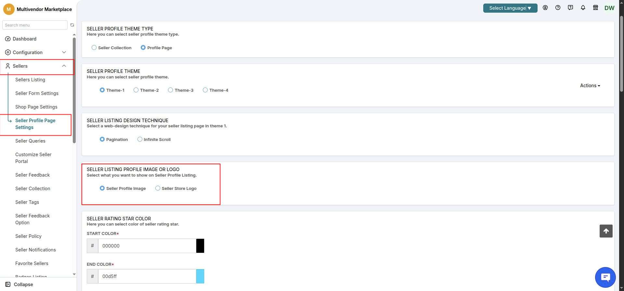Open the user account icon in header
Screen dimensions: 624x291
(x=545, y=8)
